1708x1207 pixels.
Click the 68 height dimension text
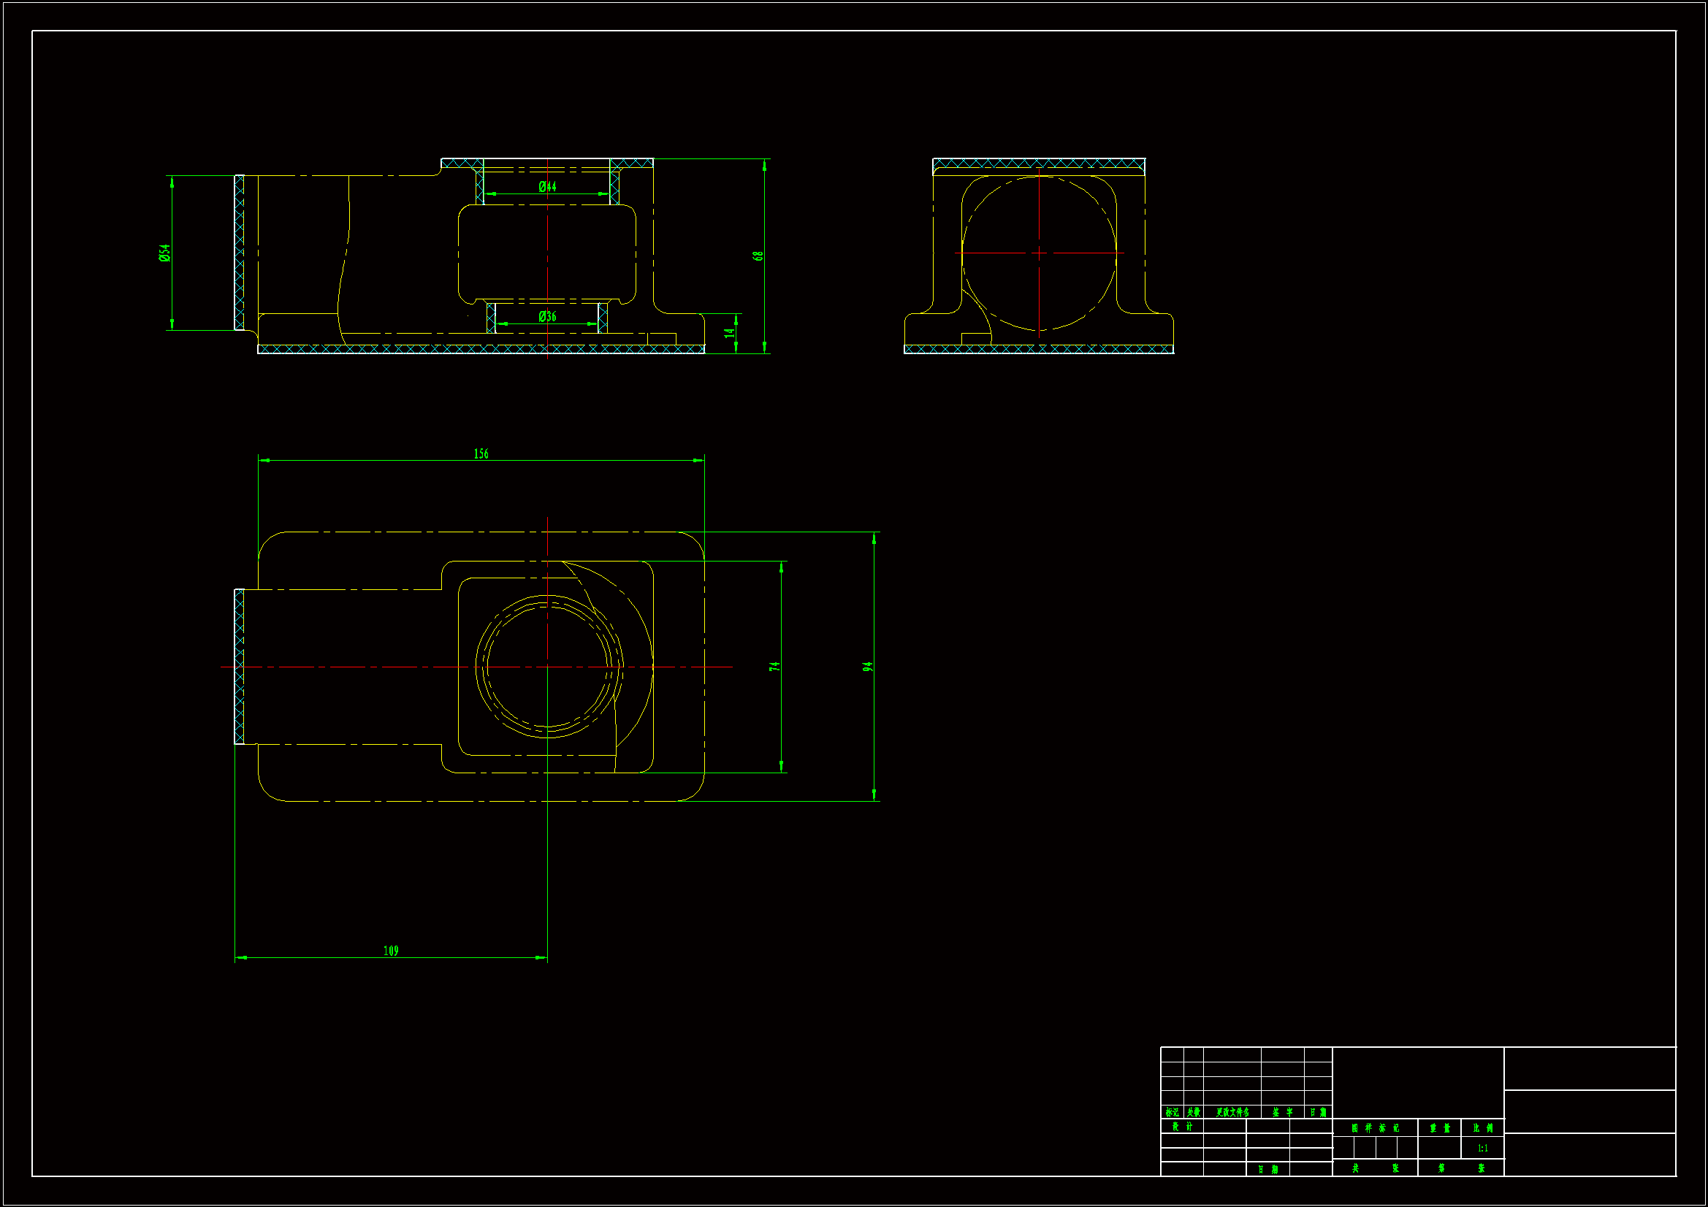(758, 256)
